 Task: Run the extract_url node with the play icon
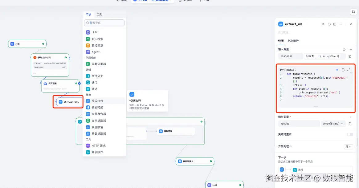(x=323, y=24)
